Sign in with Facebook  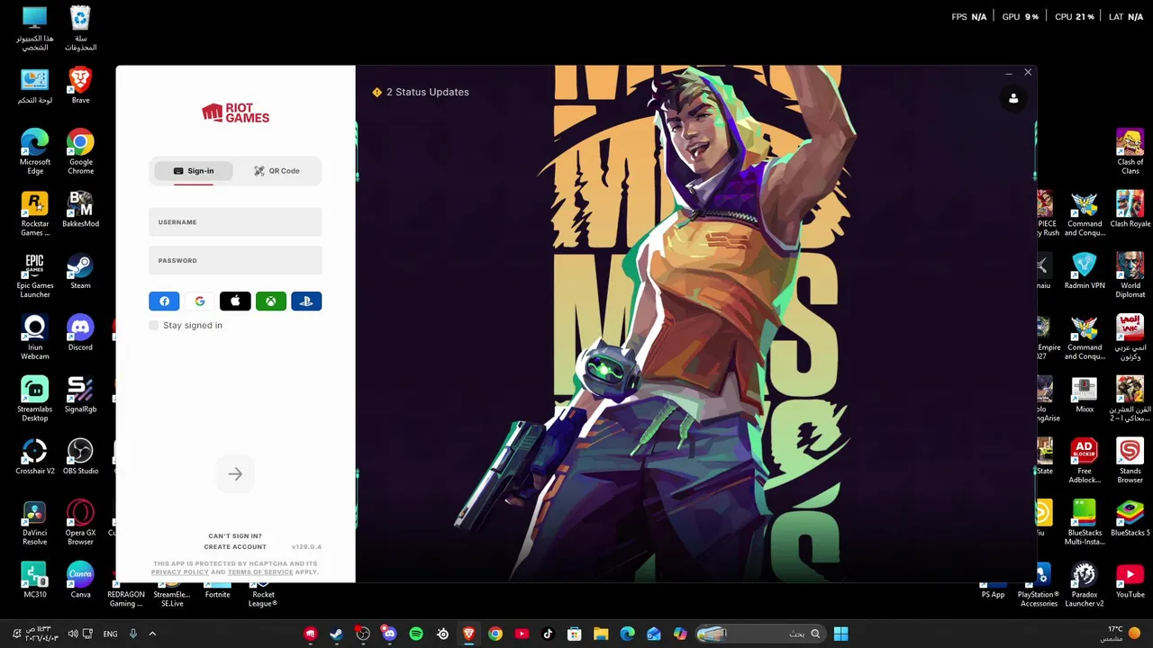164,301
